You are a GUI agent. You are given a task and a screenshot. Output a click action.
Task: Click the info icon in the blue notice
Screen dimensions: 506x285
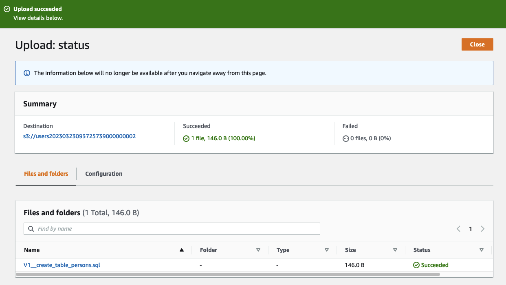pos(27,73)
